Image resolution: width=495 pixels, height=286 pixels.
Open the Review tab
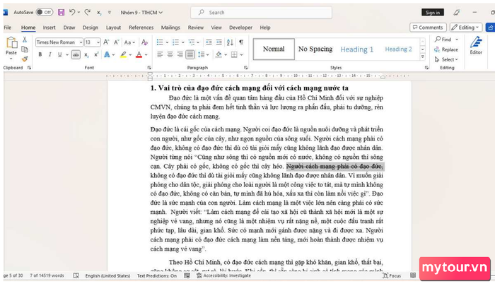coord(196,28)
